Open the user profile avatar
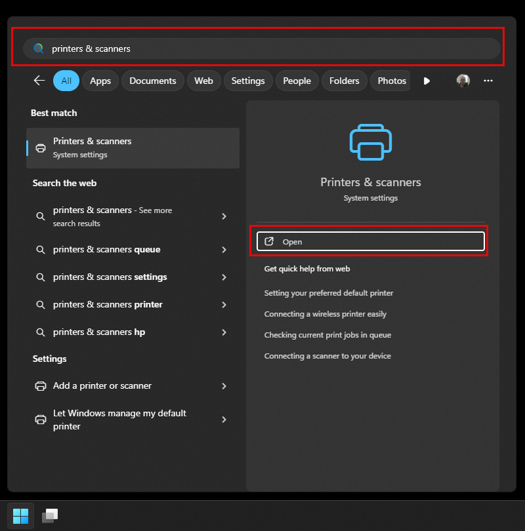525x531 pixels. 463,81
